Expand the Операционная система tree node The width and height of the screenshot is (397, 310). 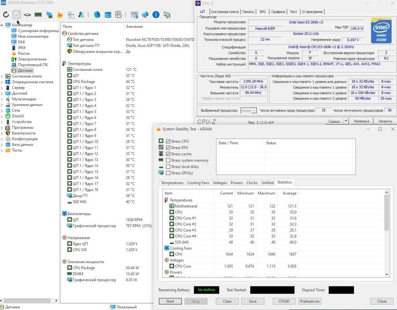(x=2, y=82)
